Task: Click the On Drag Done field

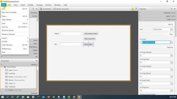Action: click(x=156, y=62)
